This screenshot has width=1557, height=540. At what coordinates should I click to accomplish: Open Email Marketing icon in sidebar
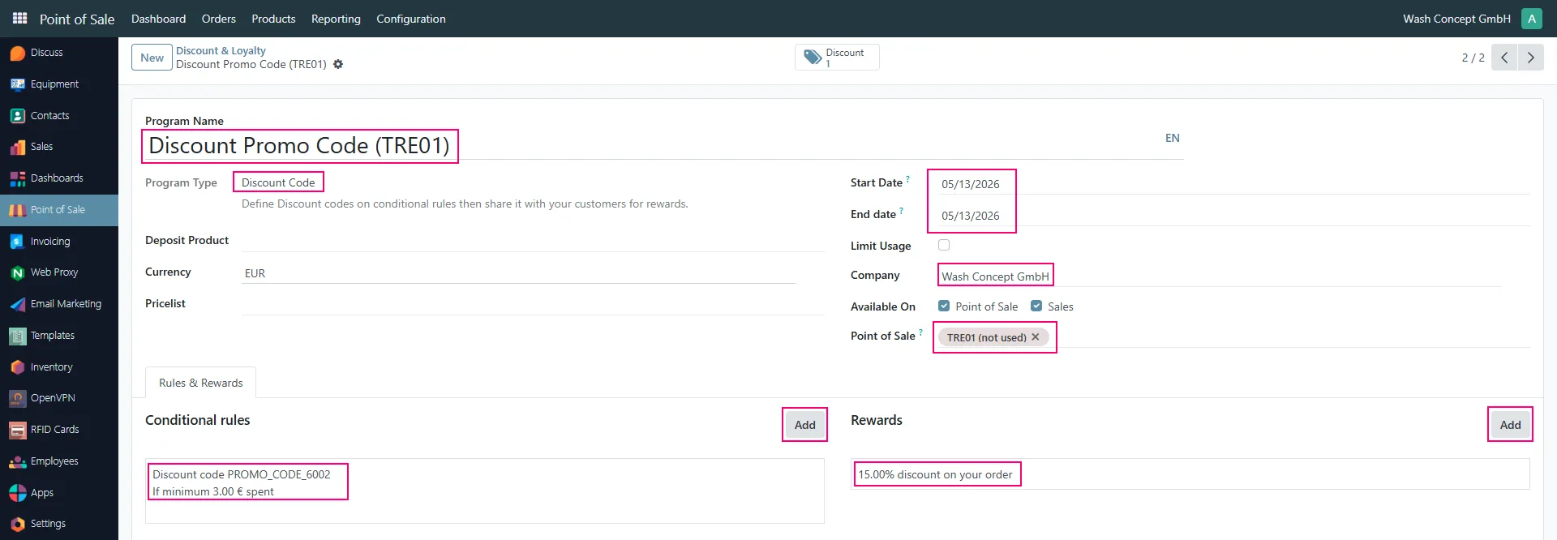click(17, 304)
